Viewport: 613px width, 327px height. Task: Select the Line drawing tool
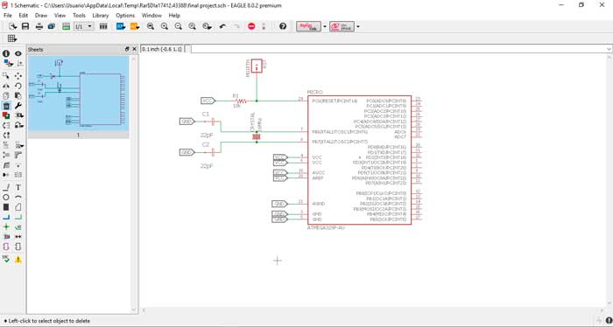[6, 187]
